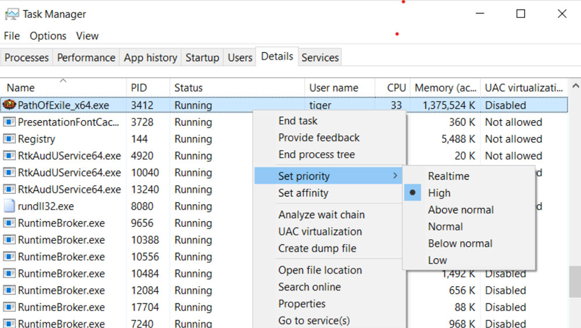The image size is (581, 328).
Task: Set priority to Realtime
Action: pos(448,176)
